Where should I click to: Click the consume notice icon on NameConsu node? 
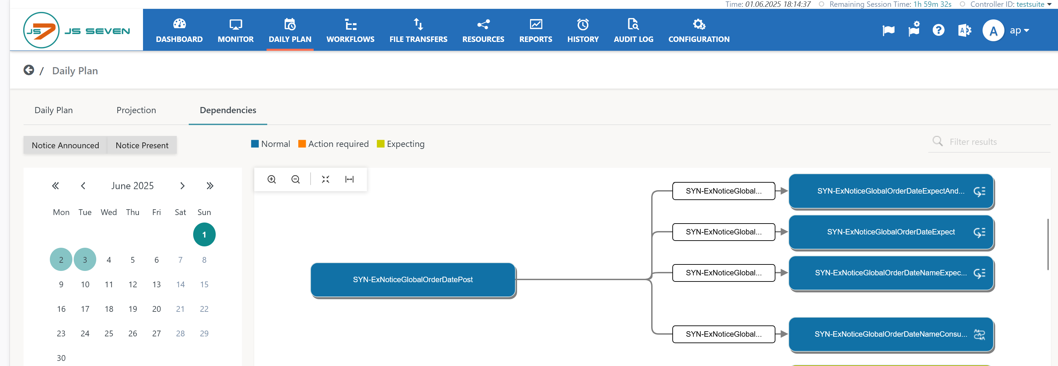[x=979, y=334]
